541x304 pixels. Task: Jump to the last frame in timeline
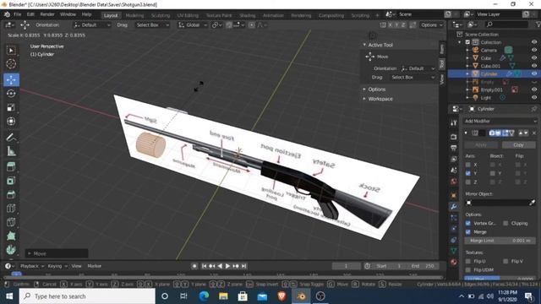[x=244, y=266]
